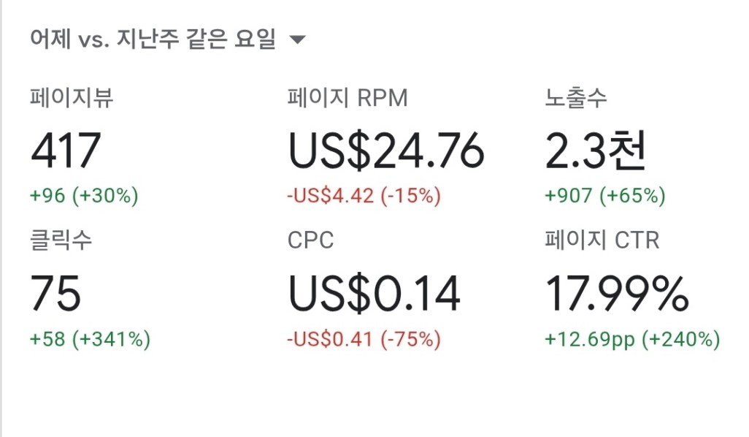Select the 클릭수 clicks label

tap(61, 240)
